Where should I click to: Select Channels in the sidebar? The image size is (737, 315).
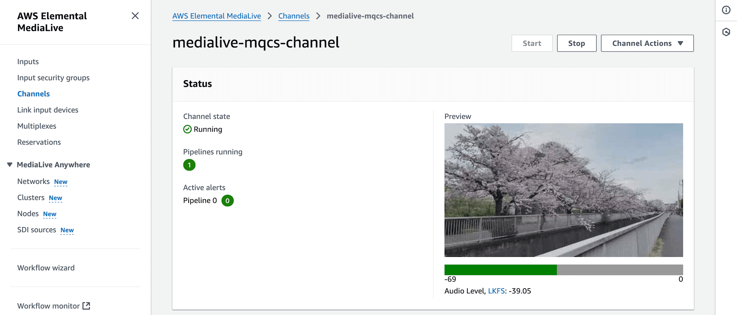(34, 94)
